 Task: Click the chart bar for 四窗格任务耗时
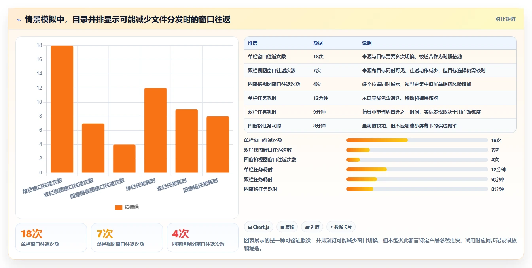(x=218, y=144)
